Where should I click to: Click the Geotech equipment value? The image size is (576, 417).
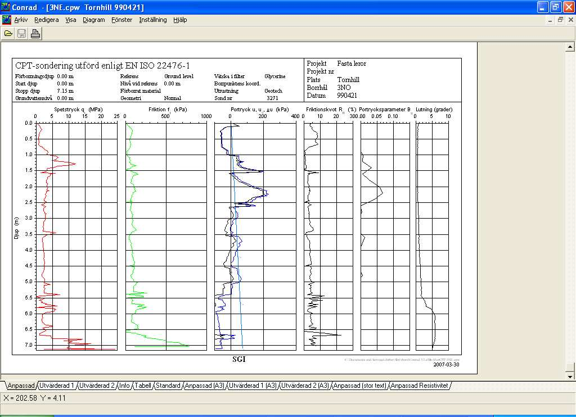[273, 90]
